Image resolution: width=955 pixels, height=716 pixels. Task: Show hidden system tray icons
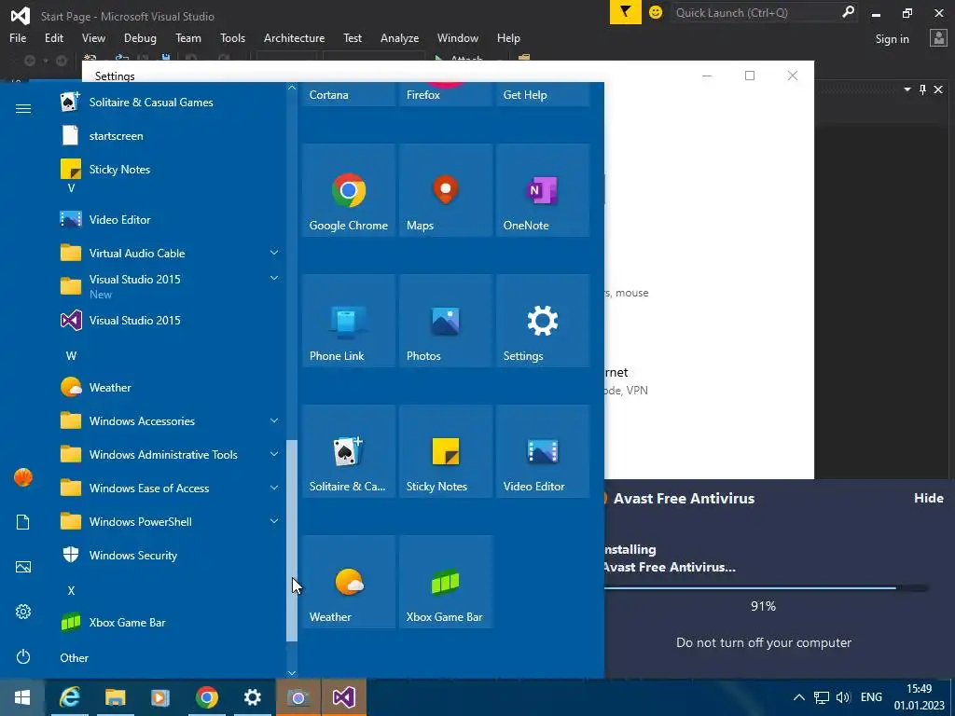799,697
